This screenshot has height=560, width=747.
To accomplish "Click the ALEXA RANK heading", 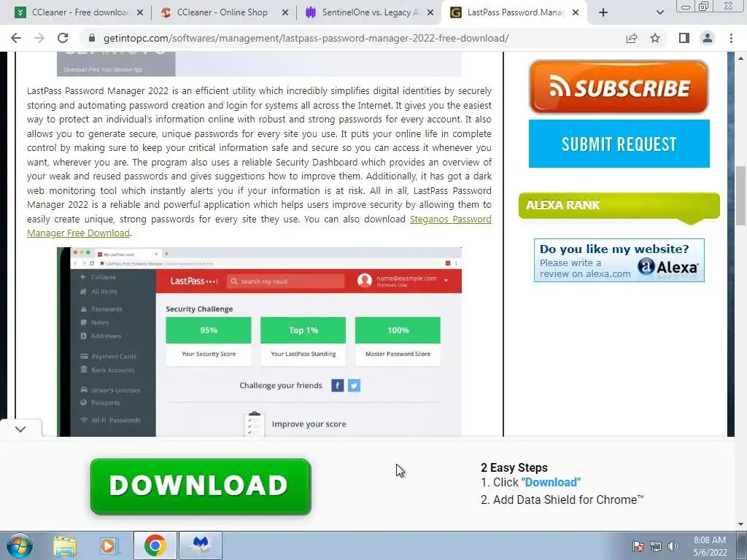I will tap(563, 205).
